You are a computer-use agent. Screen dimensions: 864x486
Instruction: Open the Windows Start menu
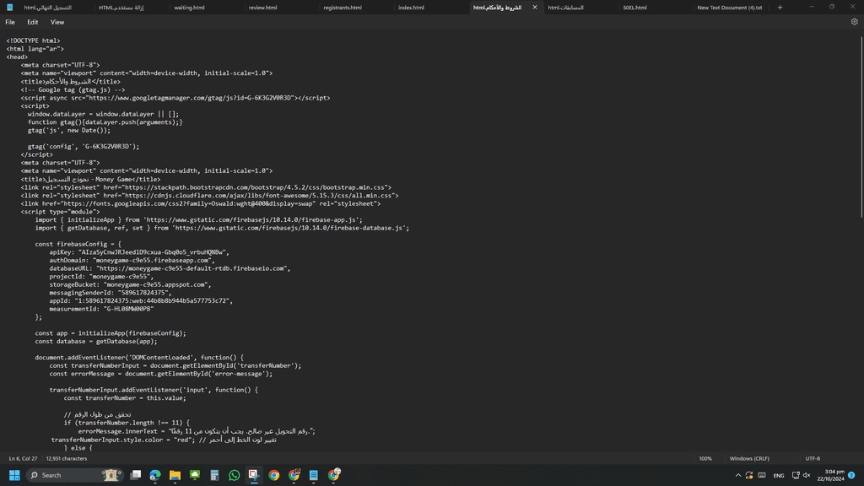[x=14, y=475]
